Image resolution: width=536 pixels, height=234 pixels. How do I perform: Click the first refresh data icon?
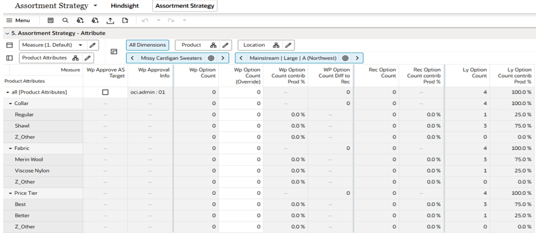click(x=81, y=20)
